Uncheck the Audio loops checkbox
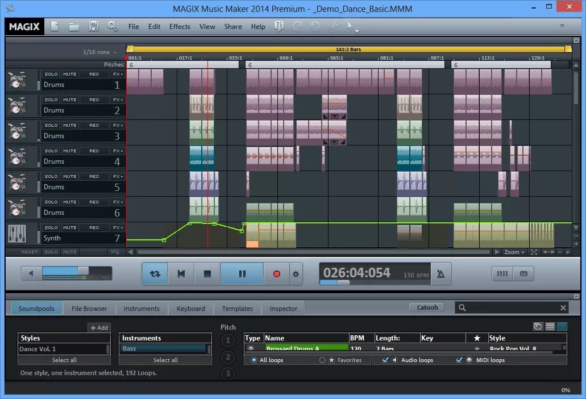Viewport: 586px width, 399px height. pos(385,360)
